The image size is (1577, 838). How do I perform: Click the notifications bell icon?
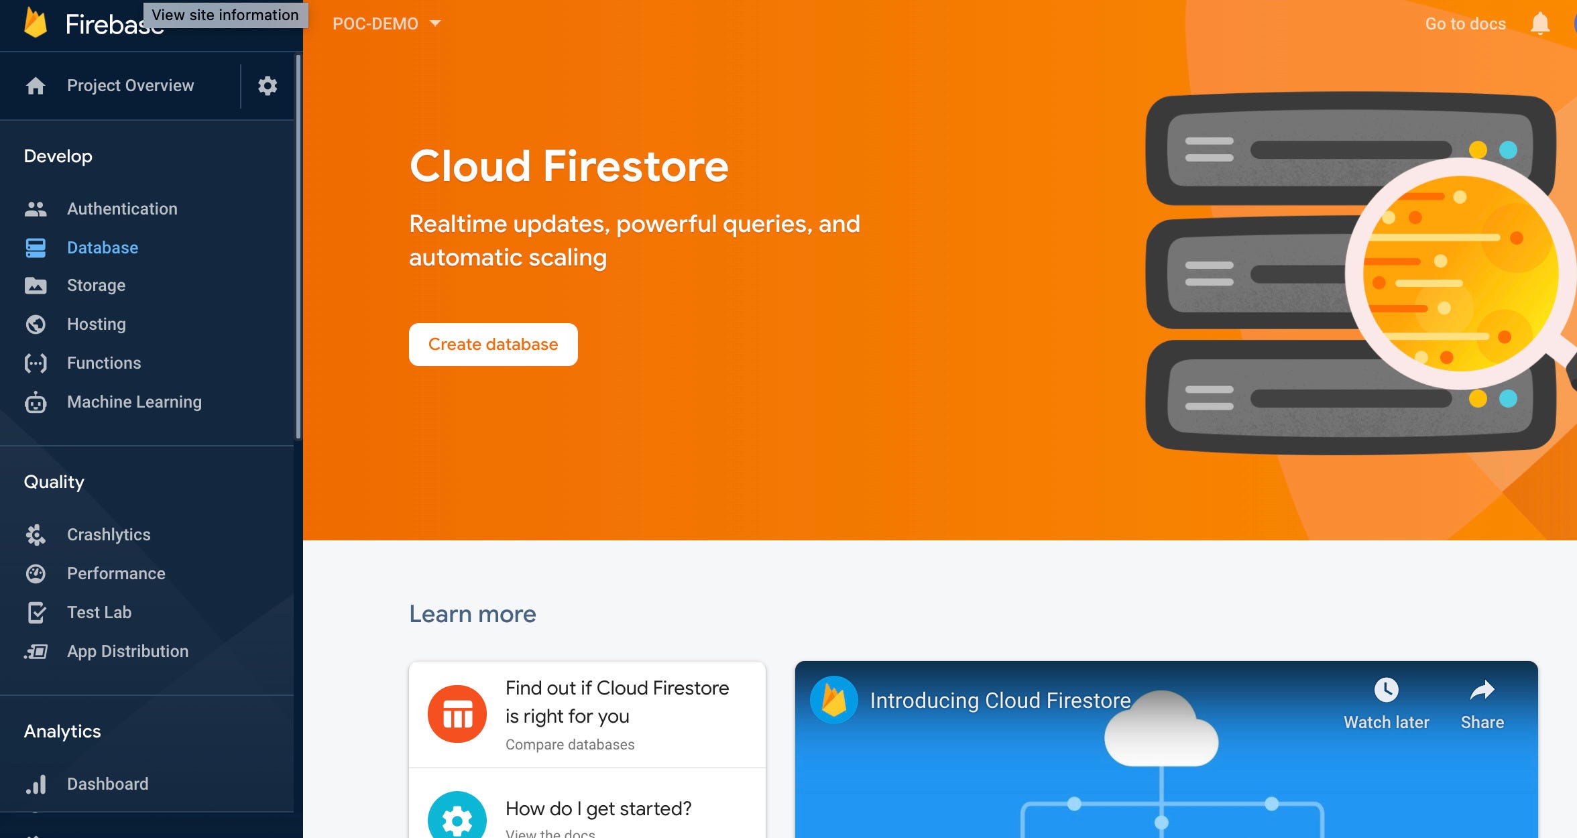1539,24
